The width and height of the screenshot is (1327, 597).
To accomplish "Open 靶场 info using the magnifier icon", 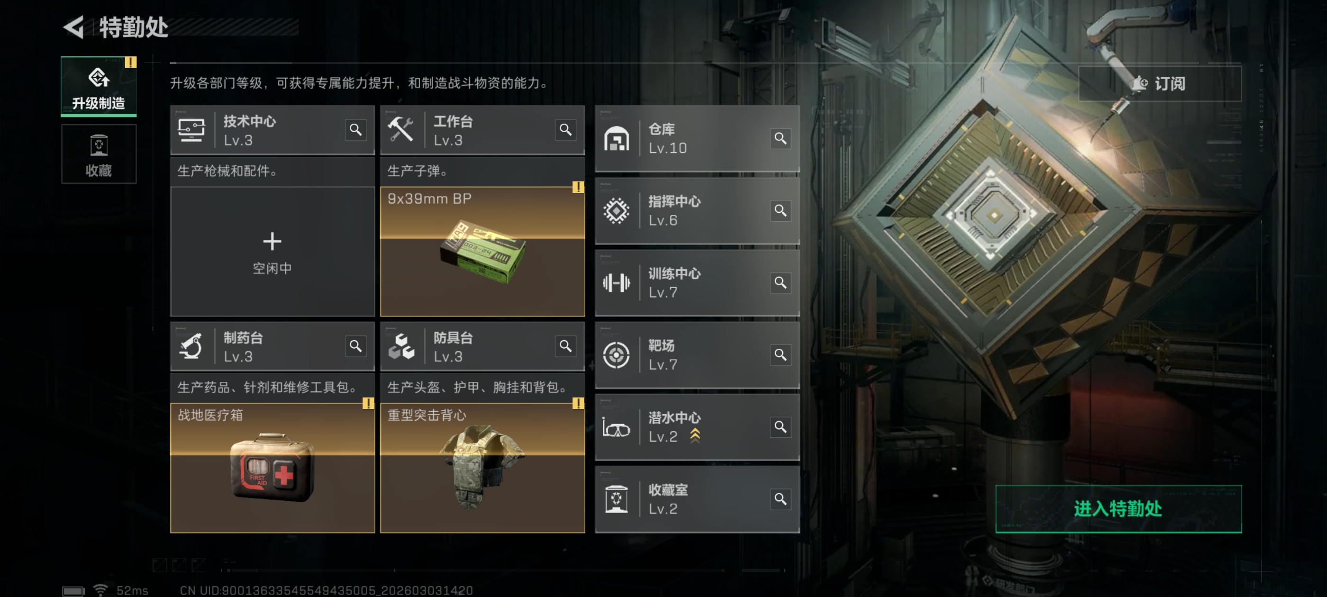I will tap(781, 355).
